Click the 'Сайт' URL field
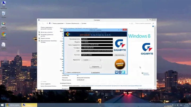The image size is (191, 107). [x=97, y=51]
